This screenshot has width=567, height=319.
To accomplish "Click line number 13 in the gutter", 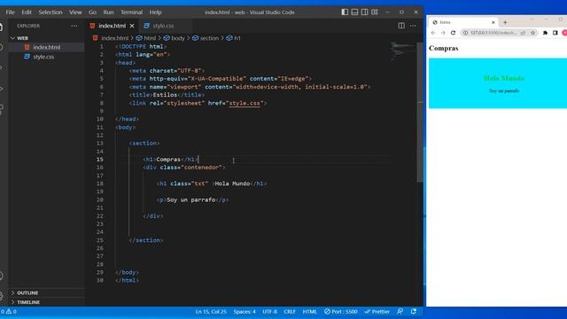I will (100, 144).
